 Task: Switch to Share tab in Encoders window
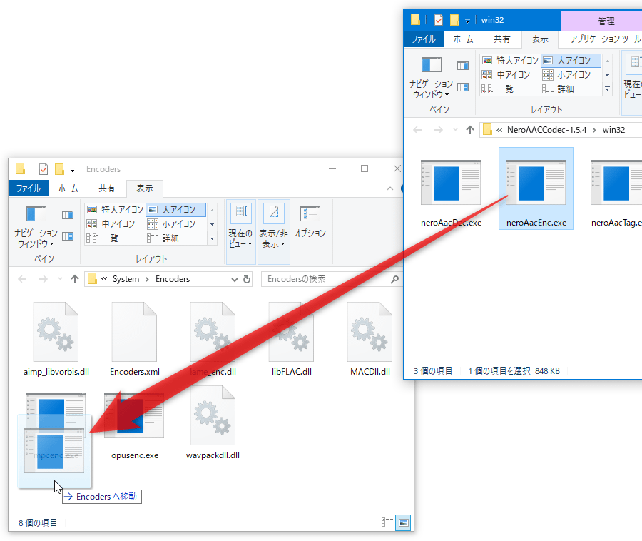(x=107, y=188)
